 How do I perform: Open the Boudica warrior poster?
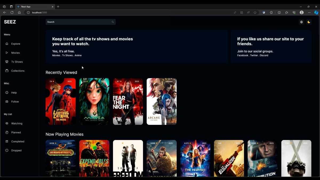(x=162, y=158)
